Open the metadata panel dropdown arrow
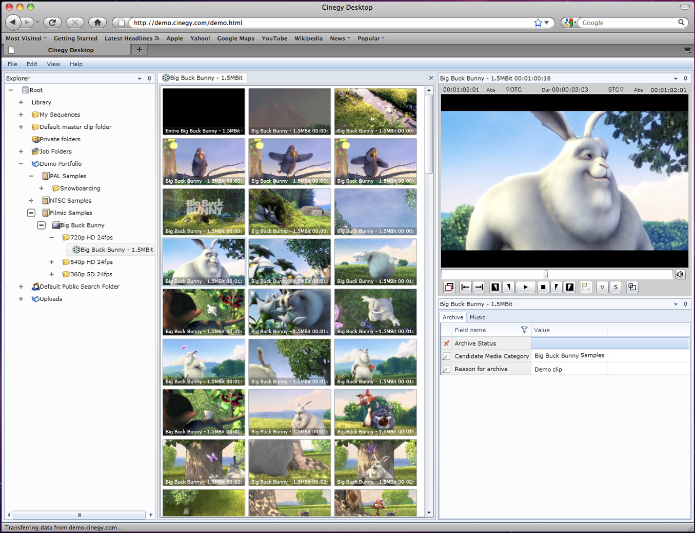 [x=676, y=304]
